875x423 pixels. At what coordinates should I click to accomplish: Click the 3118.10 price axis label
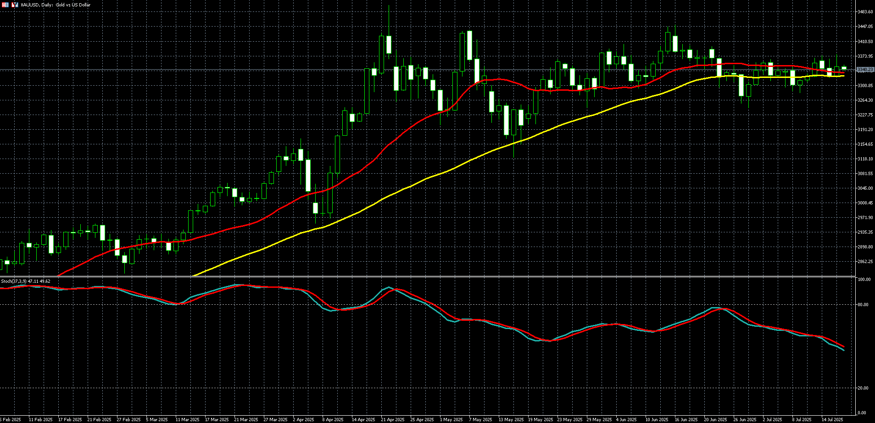pos(865,159)
